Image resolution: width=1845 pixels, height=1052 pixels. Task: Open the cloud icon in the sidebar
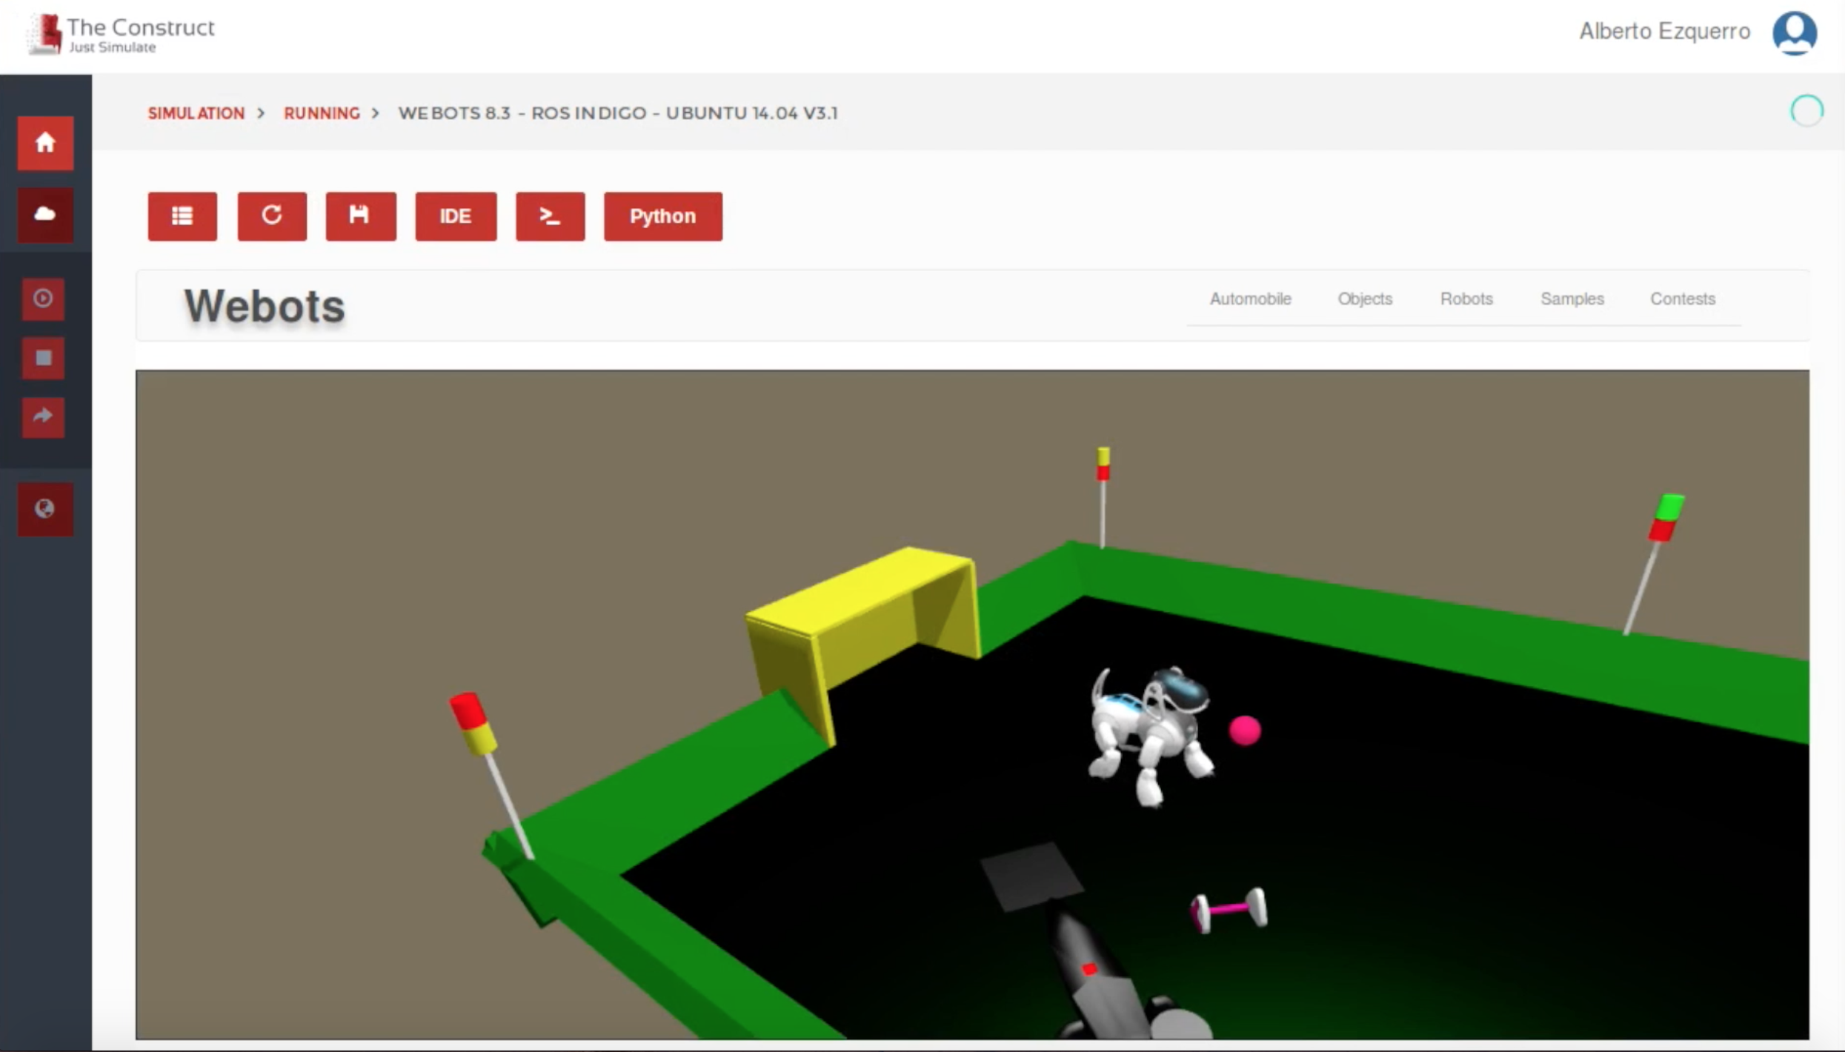click(x=45, y=215)
